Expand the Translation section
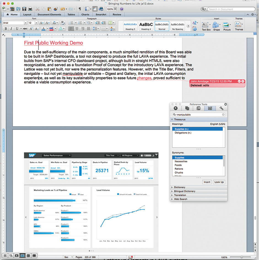The height and width of the screenshot is (260, 259). (x=172, y=195)
